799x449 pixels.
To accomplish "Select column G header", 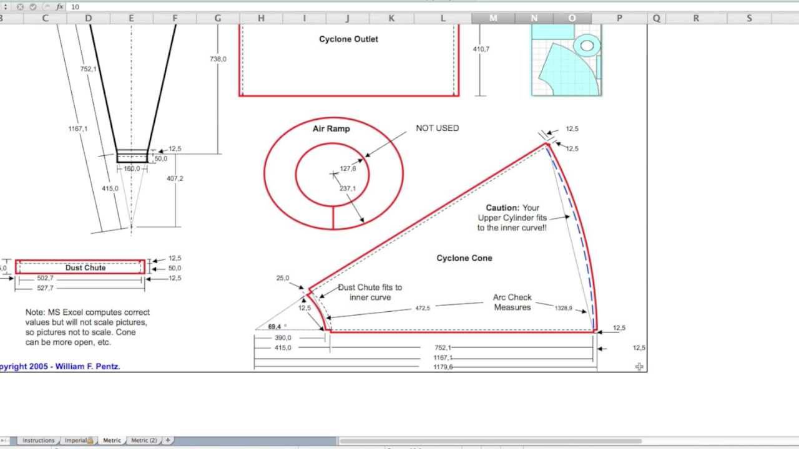I will coord(217,19).
